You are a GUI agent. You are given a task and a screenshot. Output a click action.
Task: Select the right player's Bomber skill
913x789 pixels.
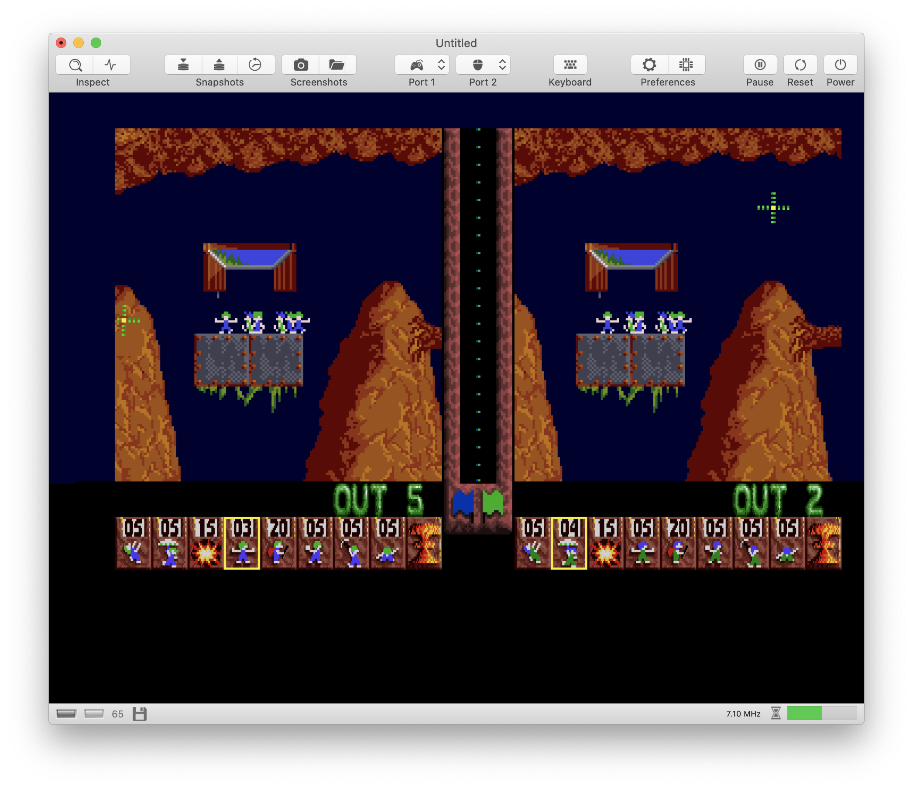pos(605,543)
